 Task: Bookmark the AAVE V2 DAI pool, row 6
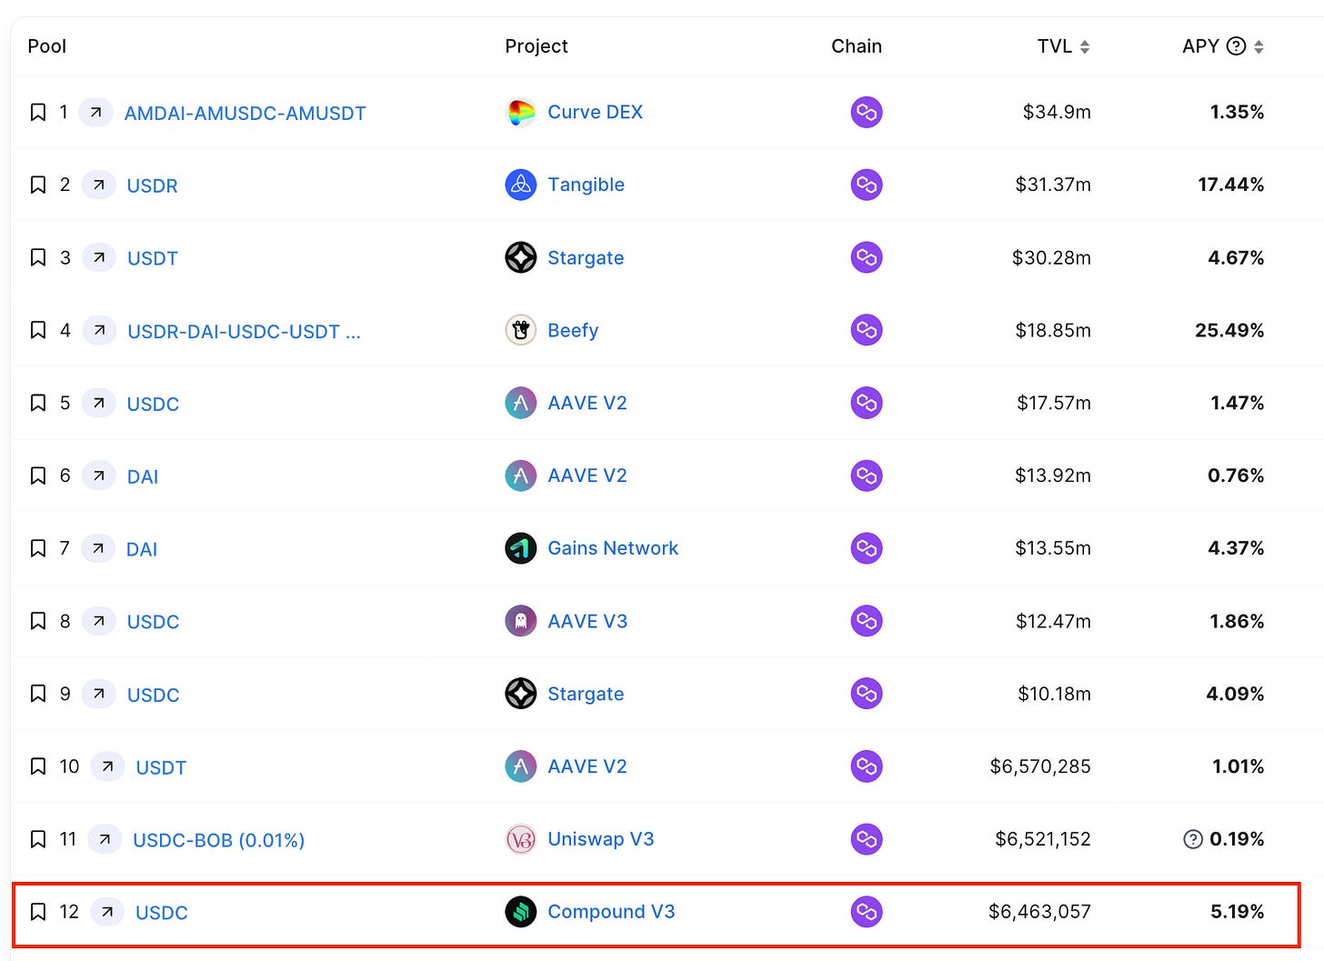coord(38,475)
